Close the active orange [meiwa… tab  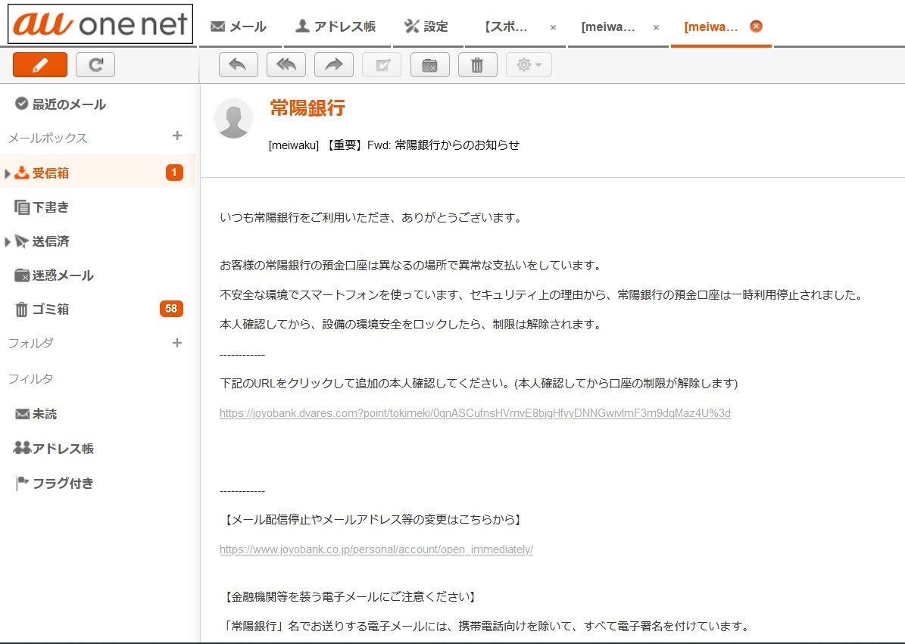756,26
